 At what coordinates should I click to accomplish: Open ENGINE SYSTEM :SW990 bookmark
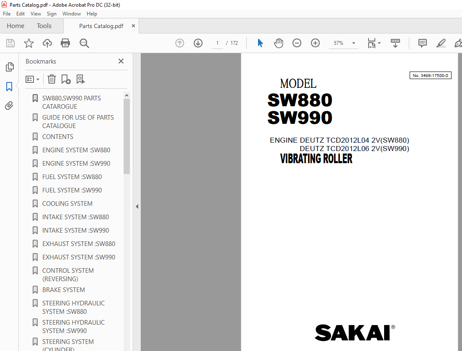click(76, 164)
